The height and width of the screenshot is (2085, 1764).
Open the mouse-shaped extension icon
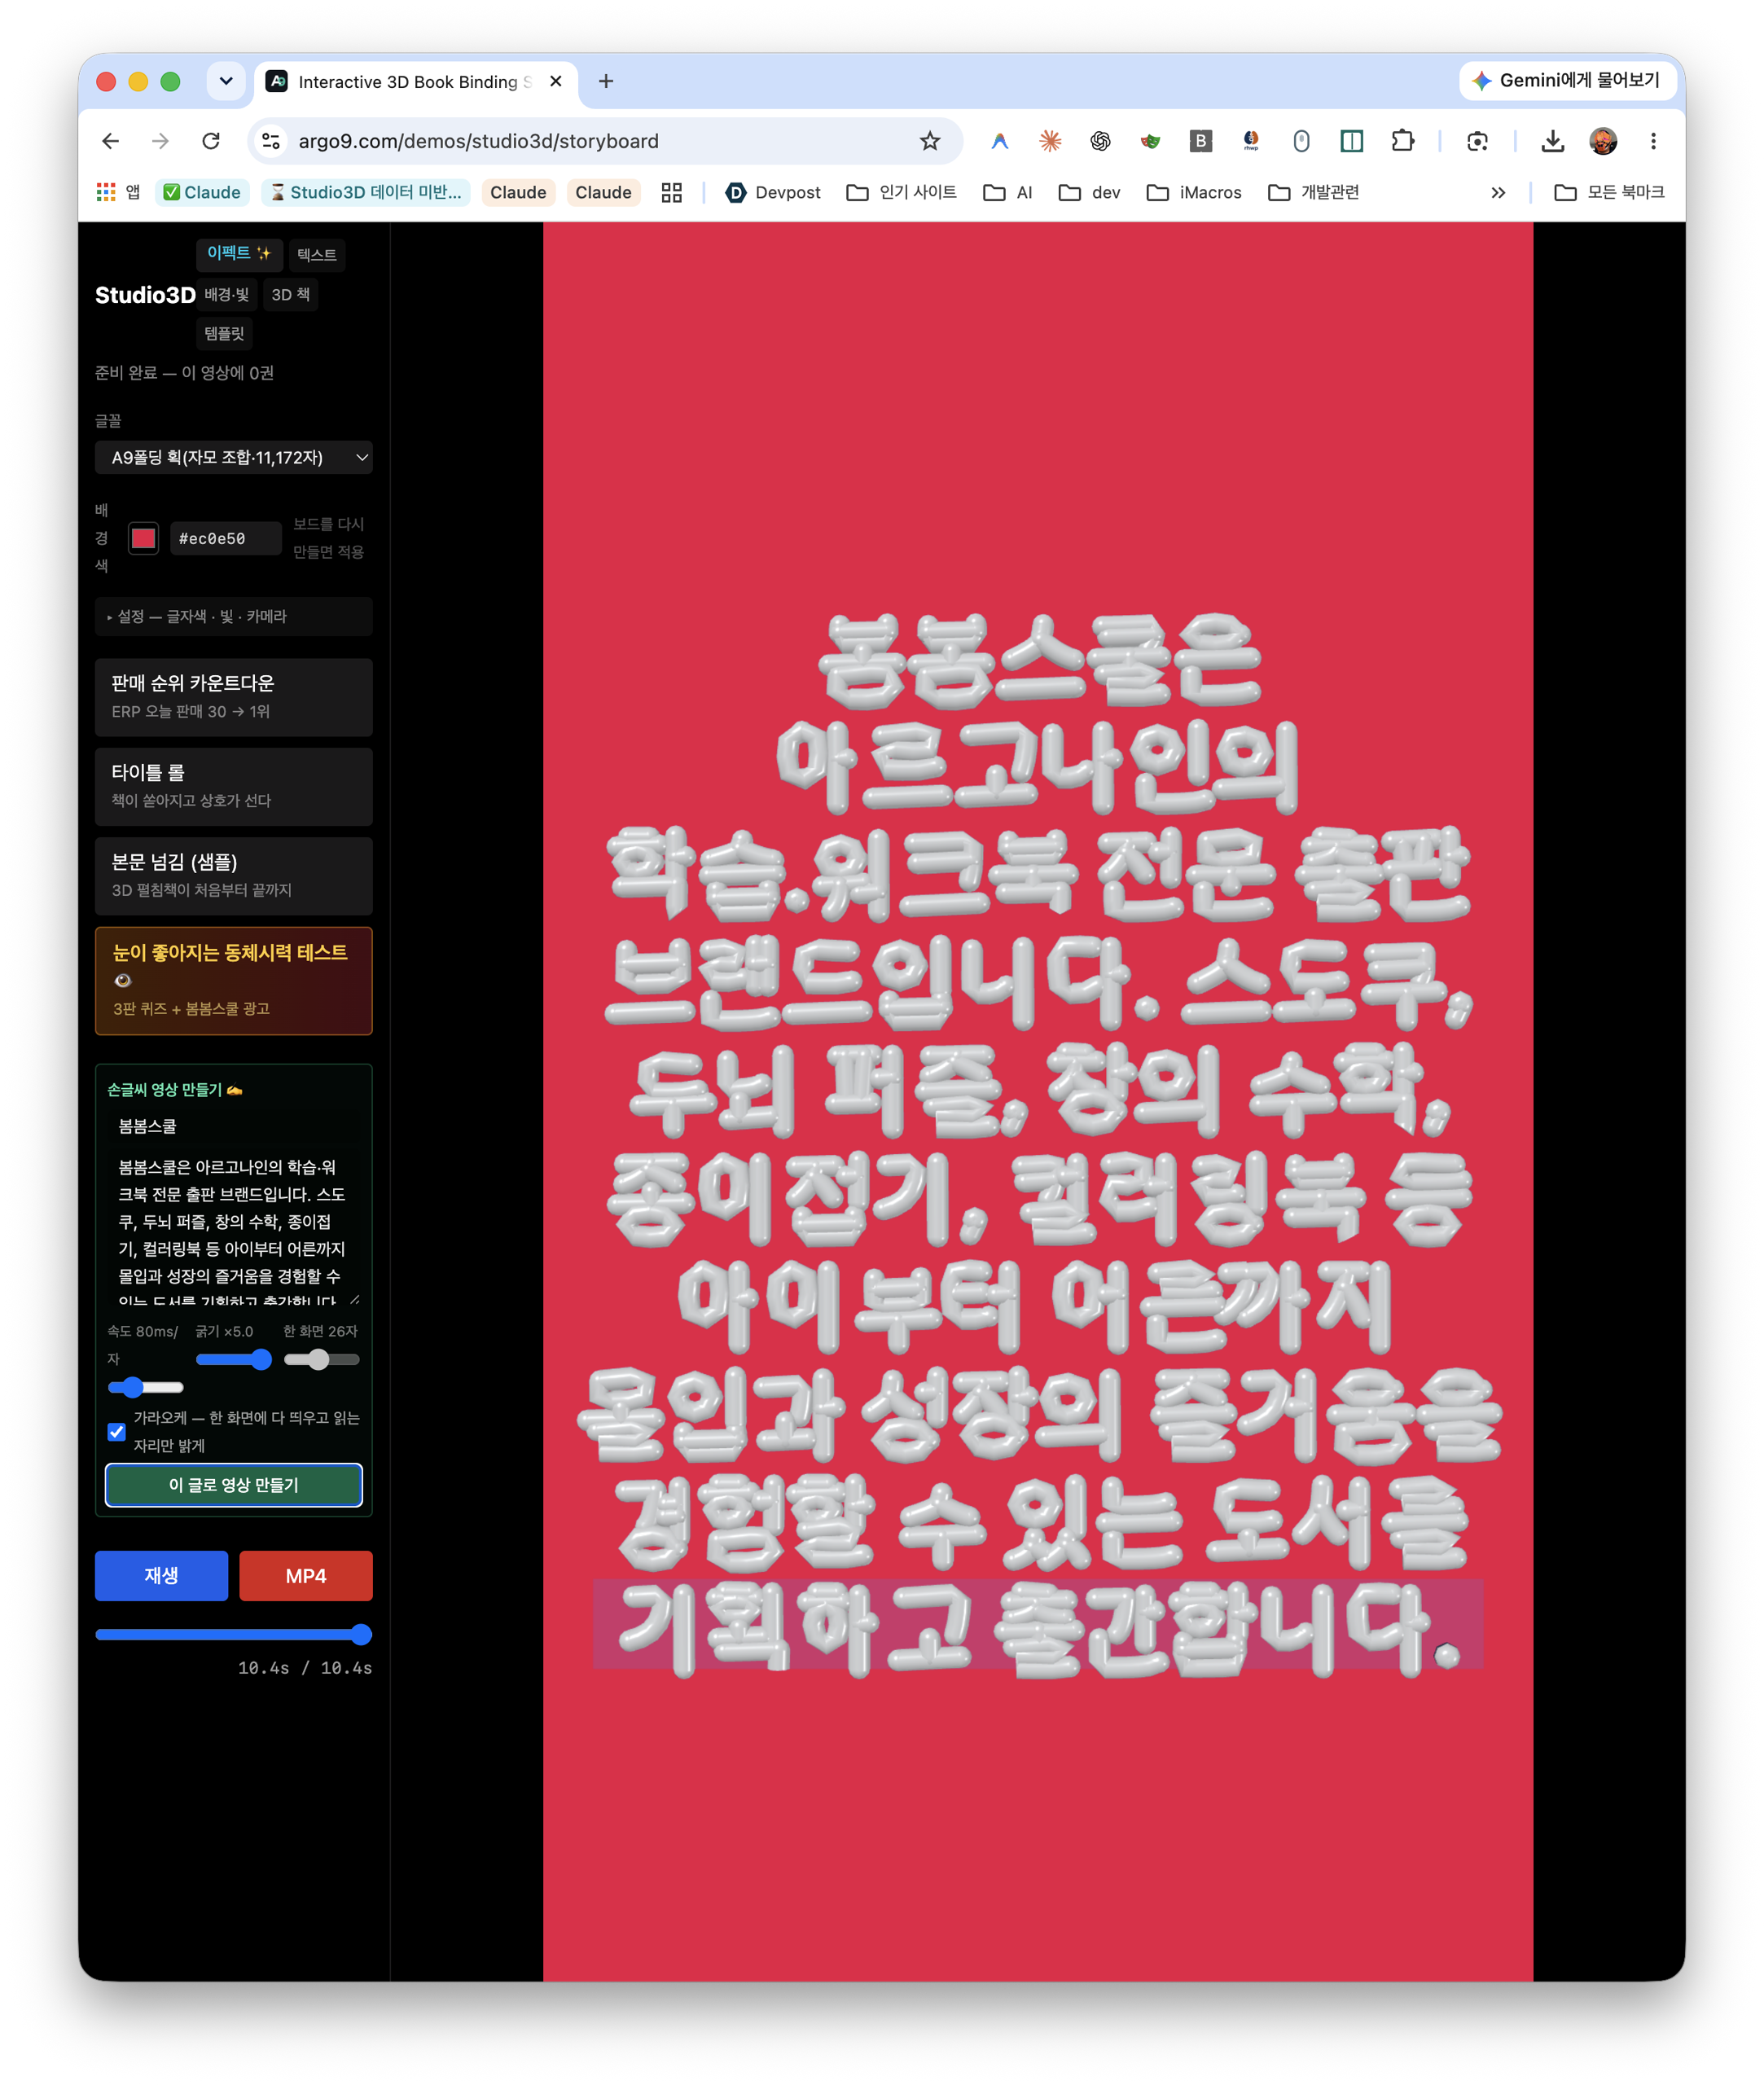1301,141
